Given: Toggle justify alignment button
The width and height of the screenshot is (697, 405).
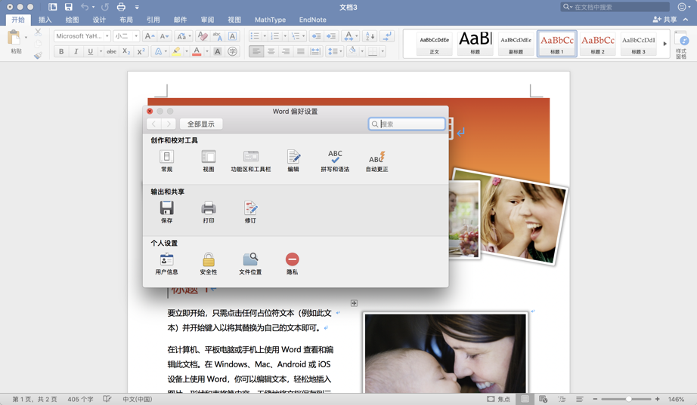Looking at the screenshot, I should [x=300, y=51].
